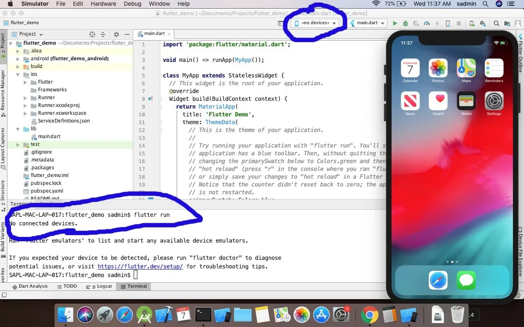Open Messages in the simulator dock
Screen dimensions: 524x327
(466, 280)
